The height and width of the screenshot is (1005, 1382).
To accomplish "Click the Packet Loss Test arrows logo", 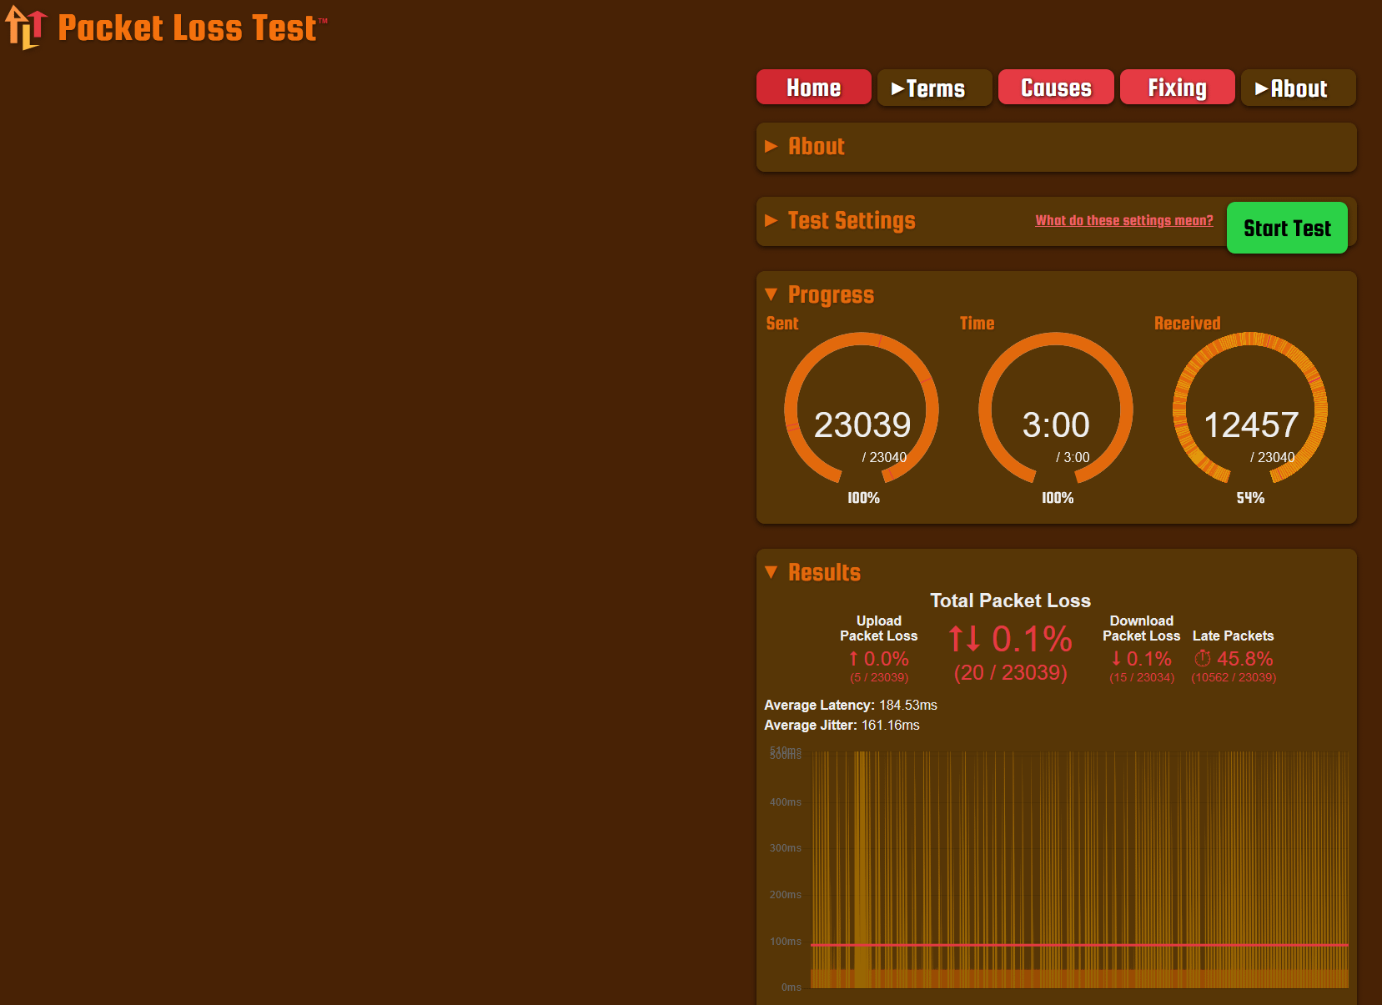I will click(26, 28).
